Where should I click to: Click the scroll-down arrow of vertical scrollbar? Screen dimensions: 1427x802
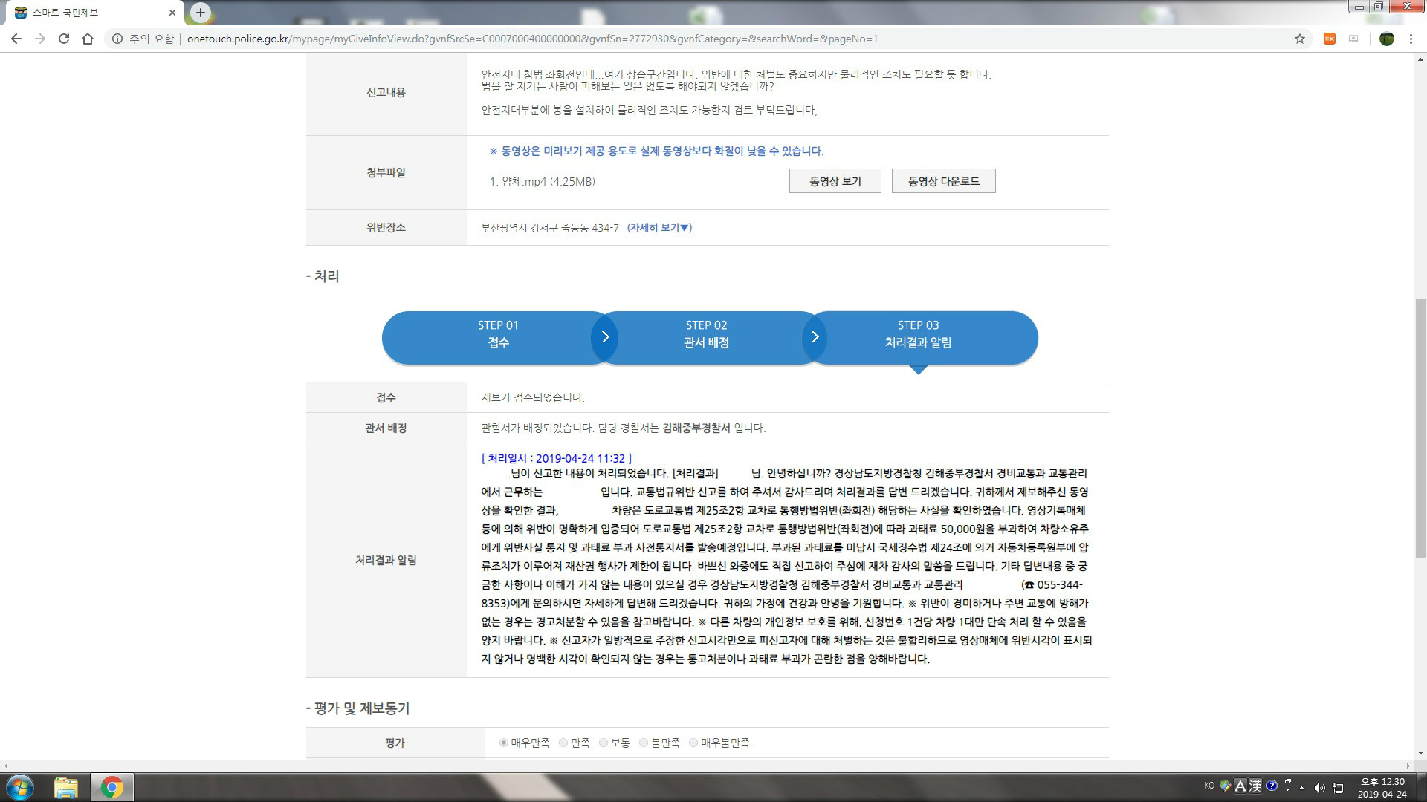[x=1420, y=753]
